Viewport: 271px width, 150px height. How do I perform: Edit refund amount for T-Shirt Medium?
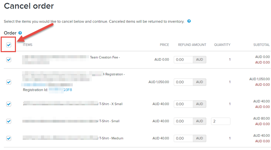(183, 138)
